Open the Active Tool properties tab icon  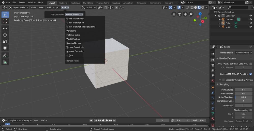[x=213, y=53]
